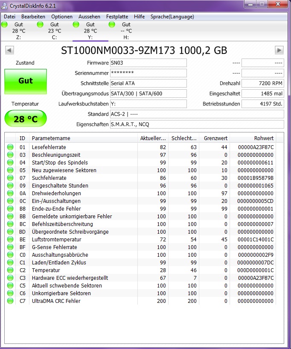Click the CrystalDiskInfo title bar app icon
Screen dimensions: 291x349
point(4,6)
